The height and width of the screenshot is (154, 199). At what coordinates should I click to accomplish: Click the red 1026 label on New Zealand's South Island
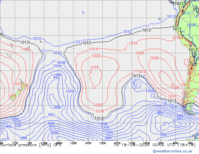click(12, 96)
